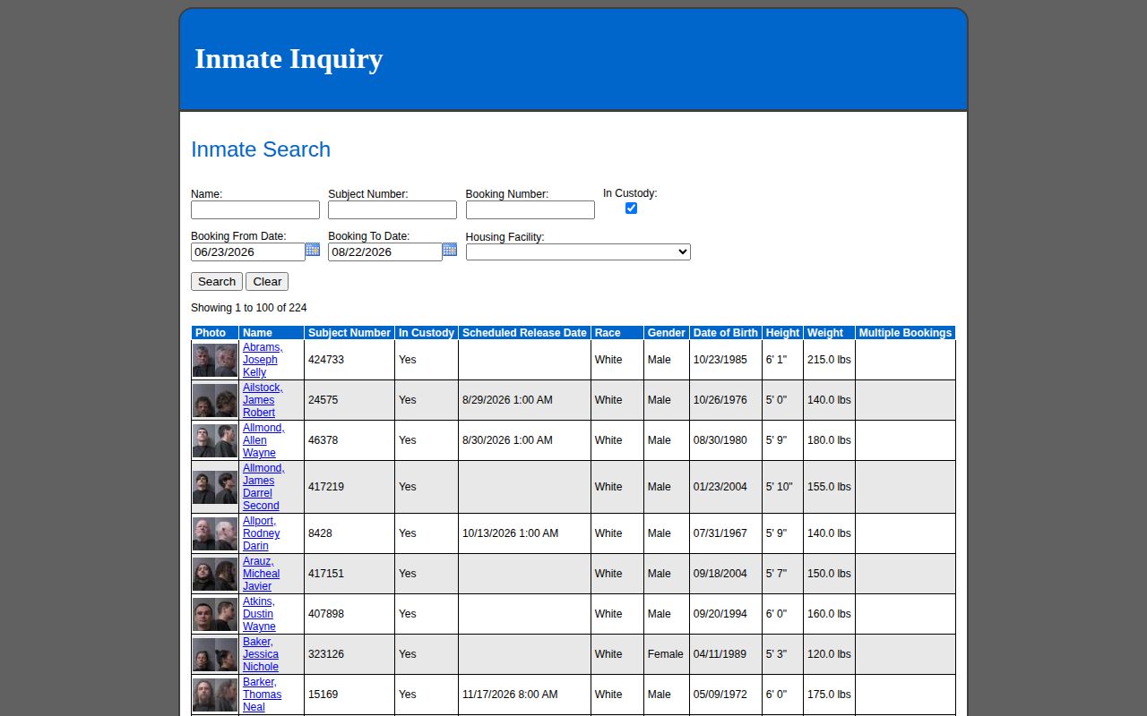Click the Female gender cell
Image resolution: width=1147 pixels, height=716 pixels.
coord(667,654)
